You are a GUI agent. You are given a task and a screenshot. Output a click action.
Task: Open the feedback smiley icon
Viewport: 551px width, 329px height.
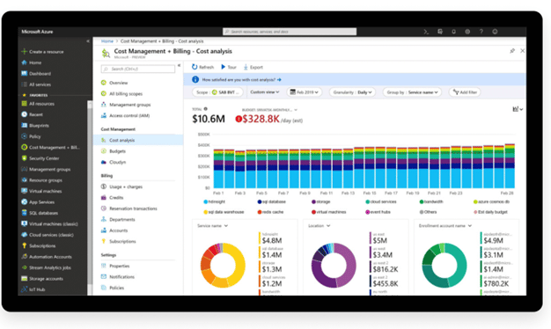pos(495,32)
